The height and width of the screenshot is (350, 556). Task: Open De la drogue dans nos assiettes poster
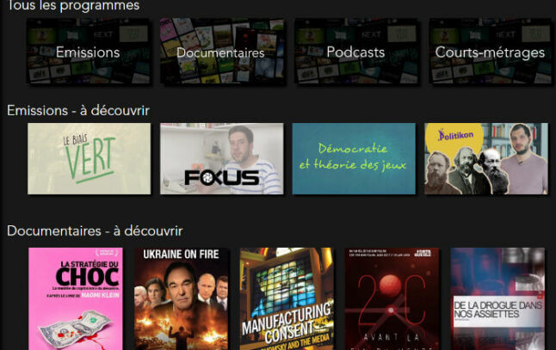497,298
